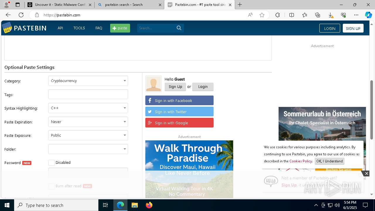Open notification center icon

coord(365,205)
